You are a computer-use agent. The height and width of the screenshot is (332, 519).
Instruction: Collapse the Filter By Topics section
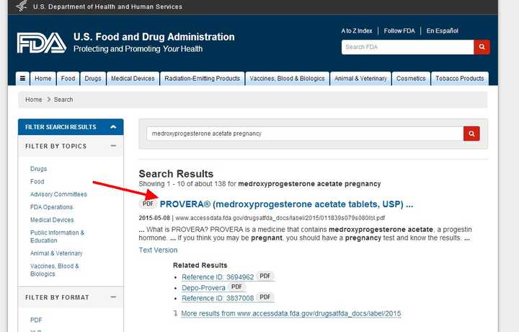pos(113,146)
